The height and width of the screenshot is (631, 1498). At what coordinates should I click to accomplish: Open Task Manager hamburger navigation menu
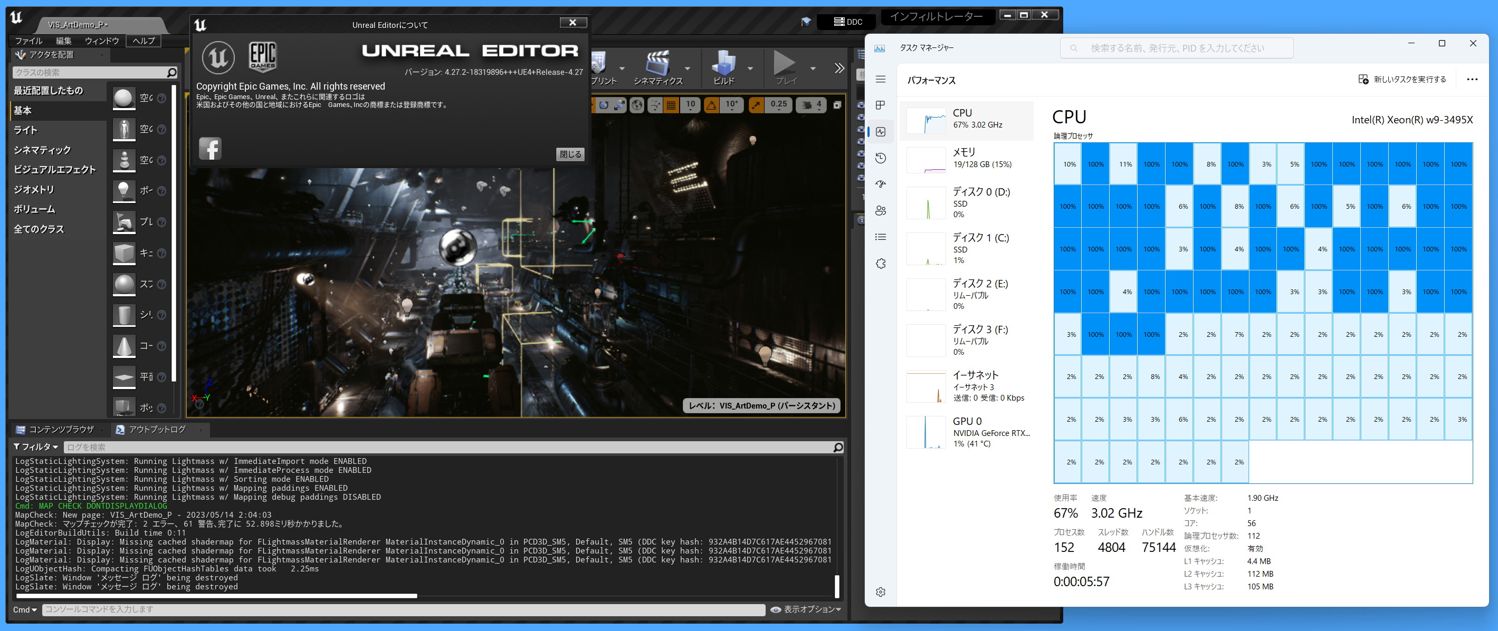pos(881,79)
